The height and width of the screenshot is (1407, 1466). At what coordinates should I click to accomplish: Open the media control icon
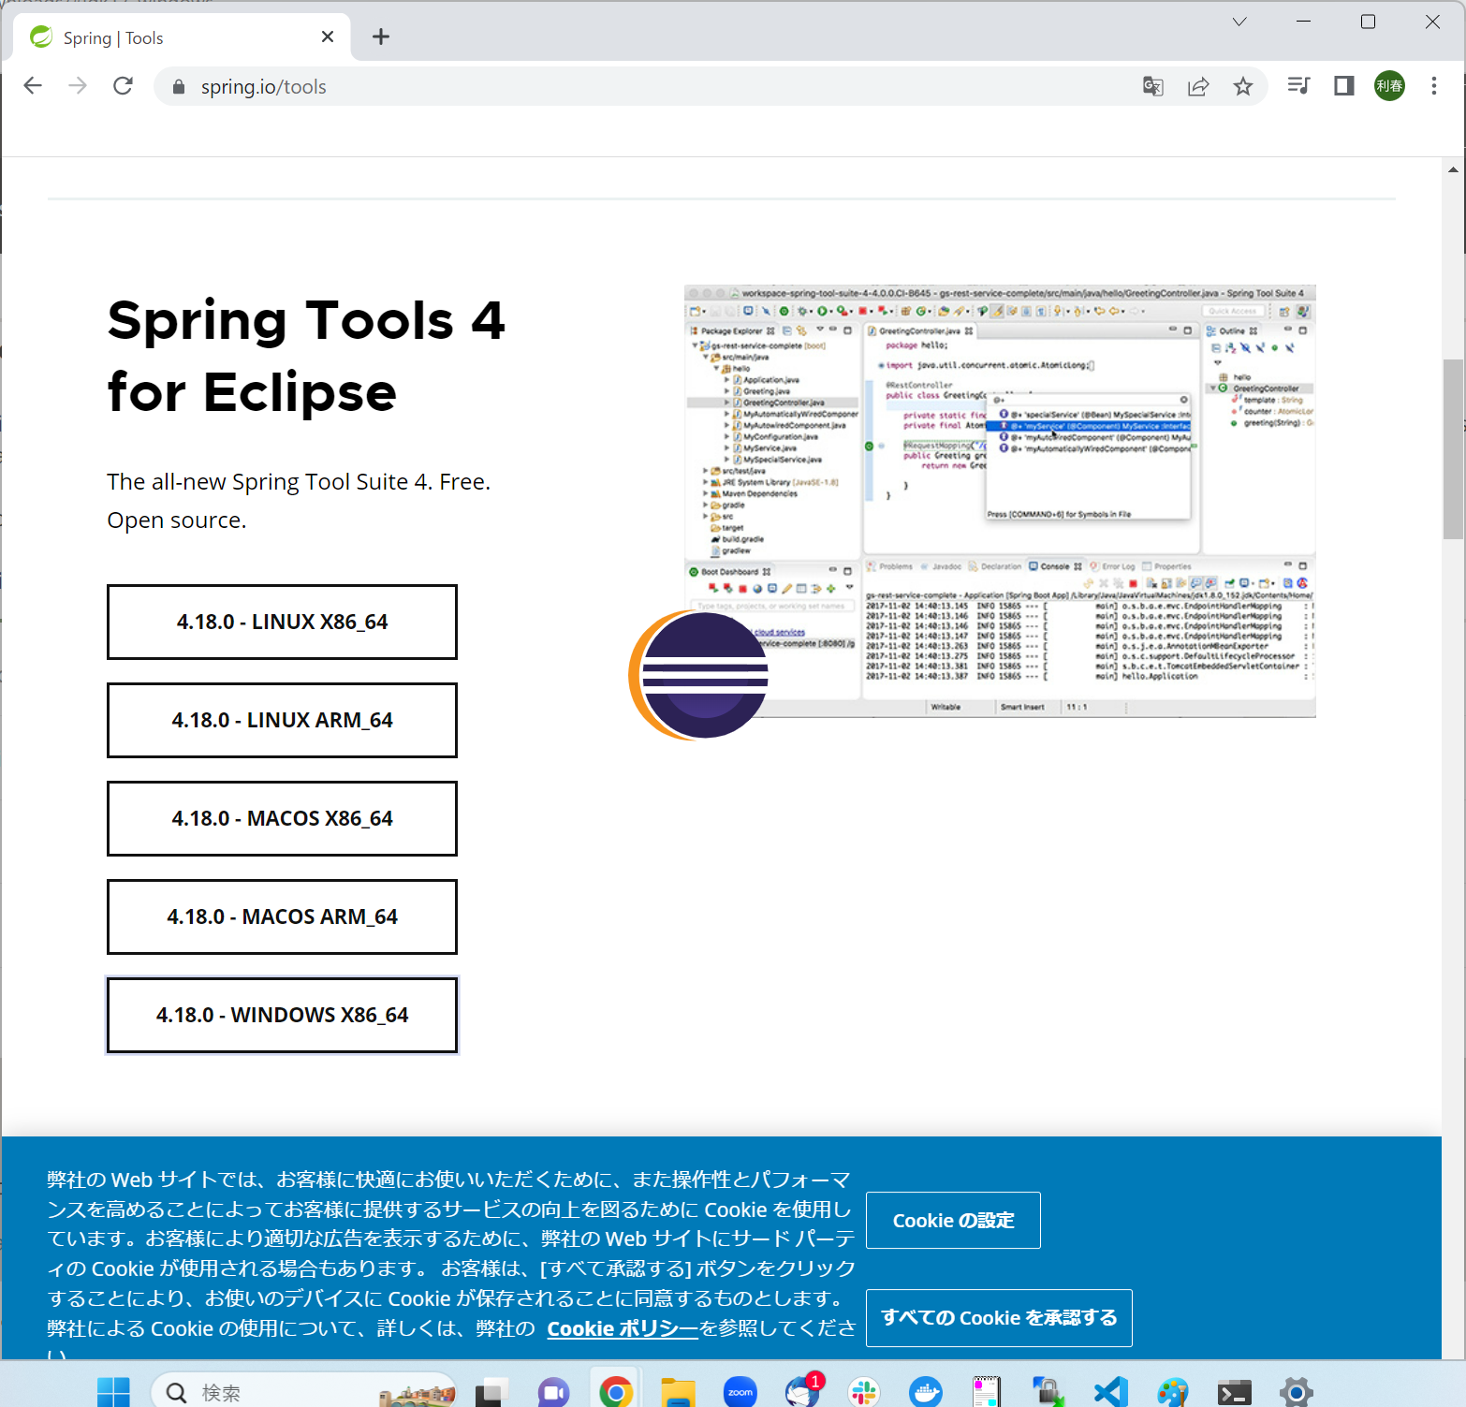pyautogui.click(x=1297, y=86)
